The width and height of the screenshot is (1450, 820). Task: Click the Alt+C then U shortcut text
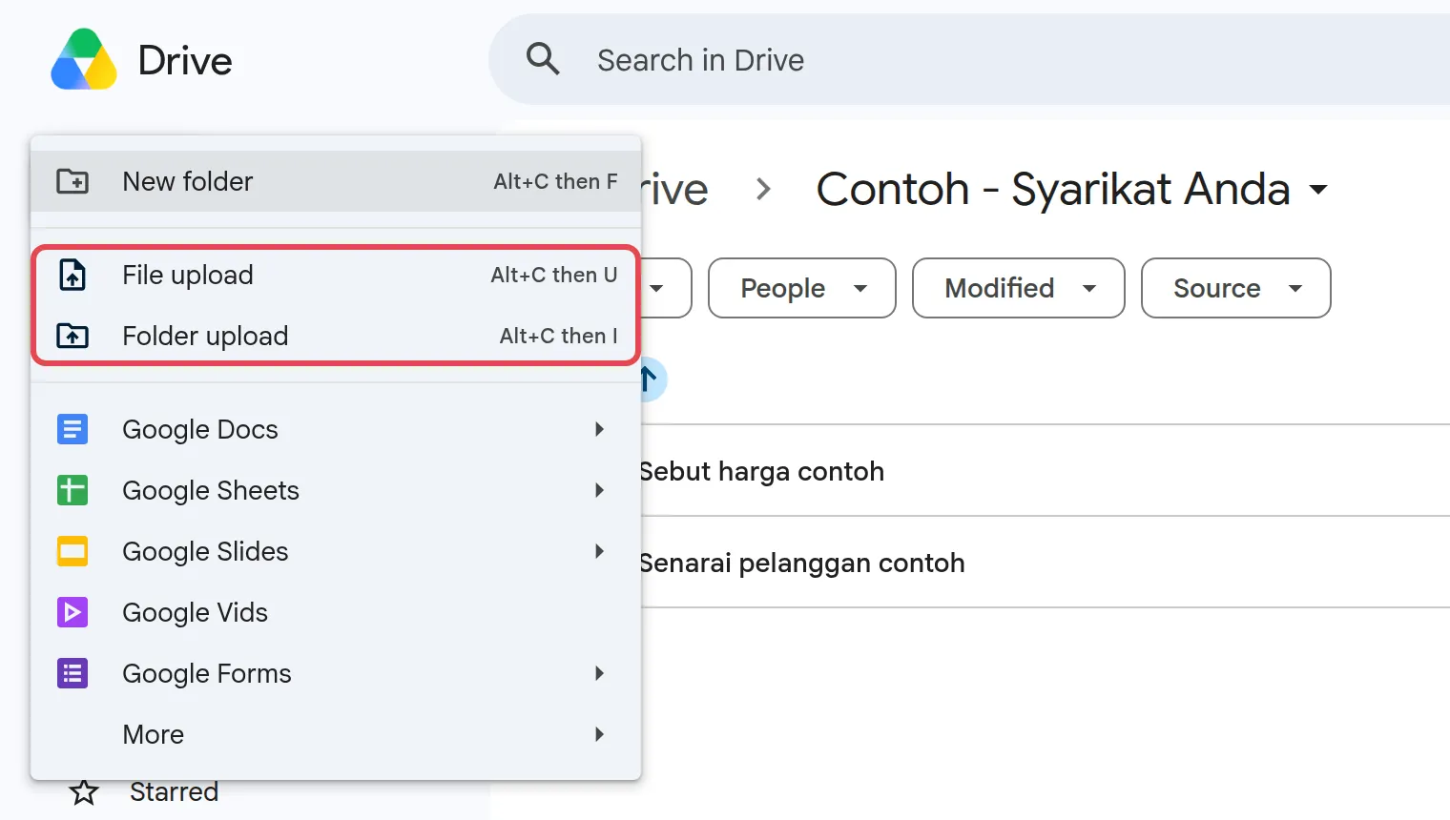[554, 275]
